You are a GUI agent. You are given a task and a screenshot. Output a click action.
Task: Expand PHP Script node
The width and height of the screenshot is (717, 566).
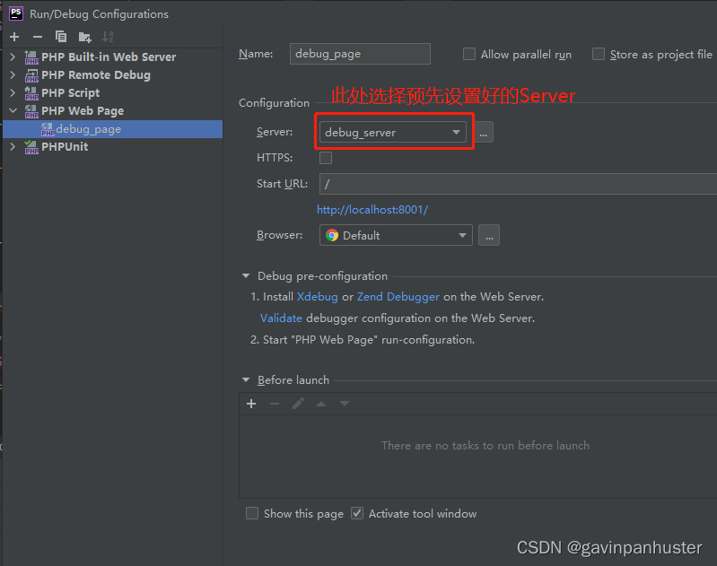13,92
